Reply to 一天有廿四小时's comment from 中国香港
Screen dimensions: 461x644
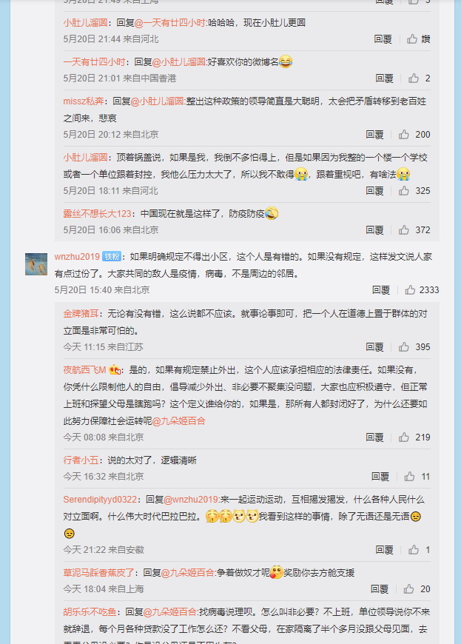click(x=384, y=78)
